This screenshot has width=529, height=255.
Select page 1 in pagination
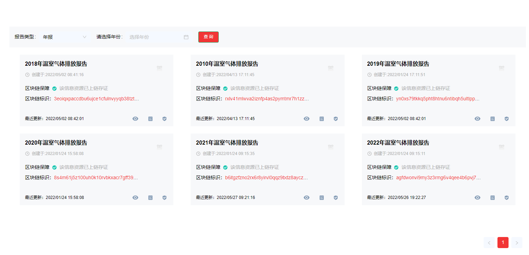[503, 243]
